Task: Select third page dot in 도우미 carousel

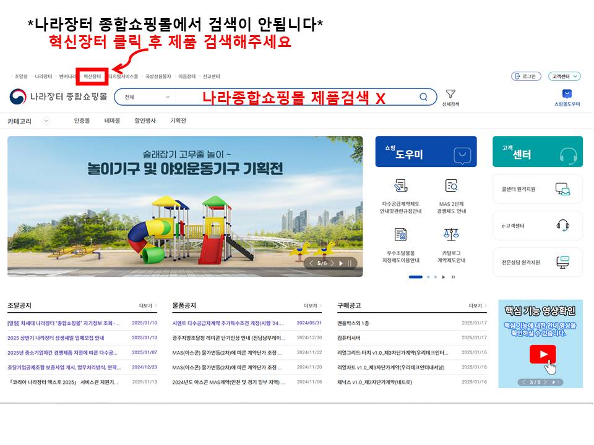Action: coord(435,277)
